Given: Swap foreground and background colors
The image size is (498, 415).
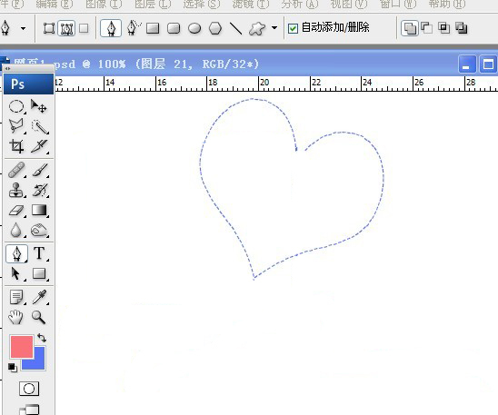Looking at the screenshot, I should [42, 338].
